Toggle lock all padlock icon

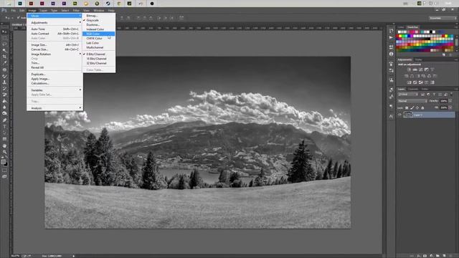coord(422,108)
